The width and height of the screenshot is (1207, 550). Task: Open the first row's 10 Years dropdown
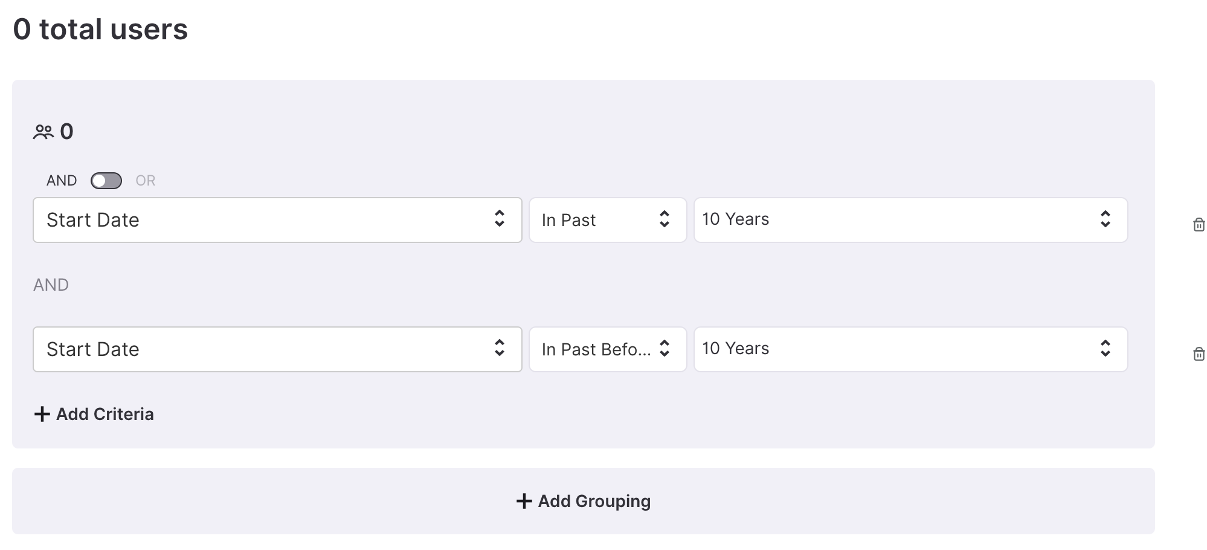click(x=910, y=220)
